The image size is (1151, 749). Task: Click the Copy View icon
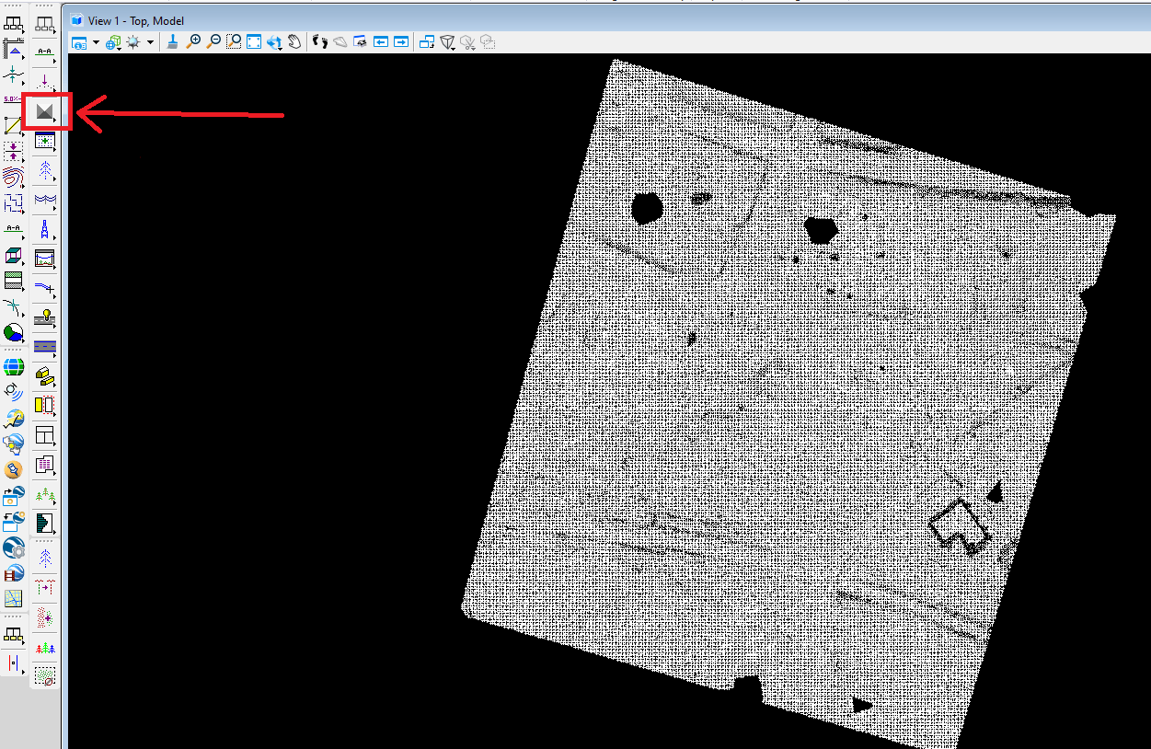coord(426,41)
